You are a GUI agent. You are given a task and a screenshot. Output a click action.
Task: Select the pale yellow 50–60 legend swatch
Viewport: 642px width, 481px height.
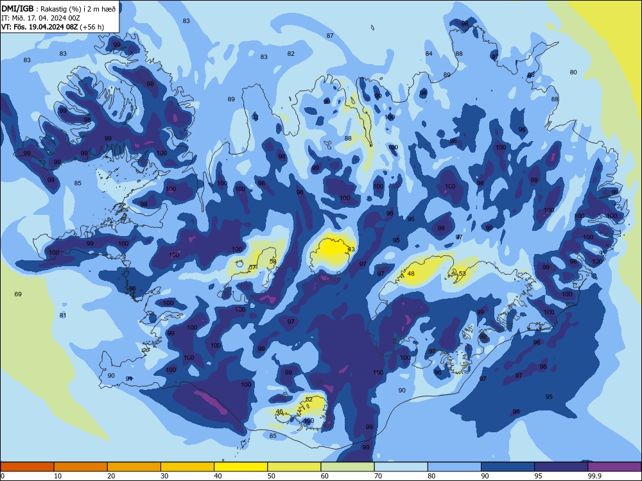point(295,467)
